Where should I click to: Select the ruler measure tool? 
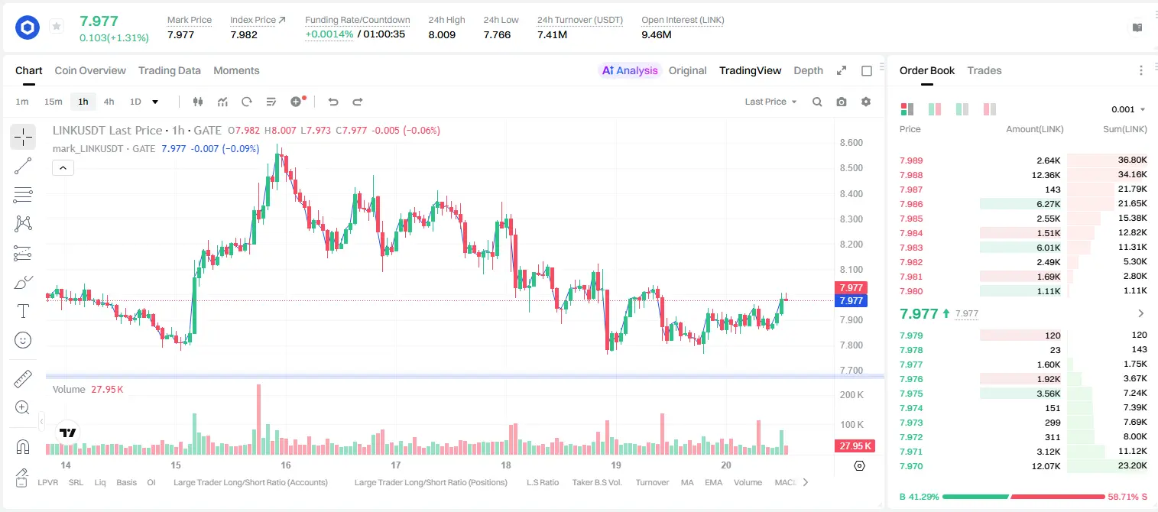click(23, 379)
